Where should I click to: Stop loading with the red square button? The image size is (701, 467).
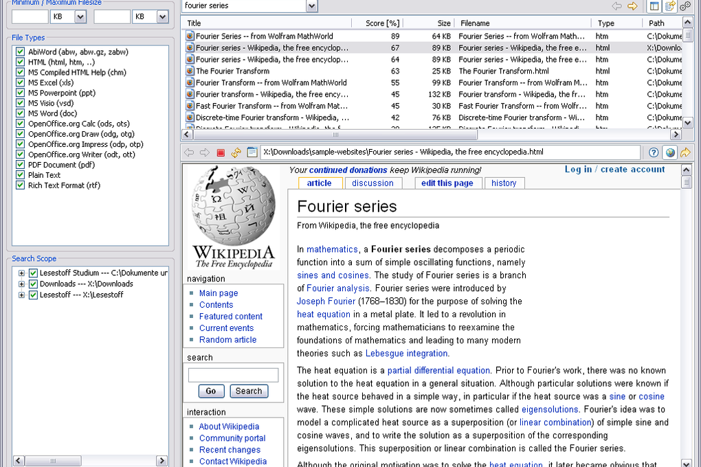pyautogui.click(x=221, y=153)
